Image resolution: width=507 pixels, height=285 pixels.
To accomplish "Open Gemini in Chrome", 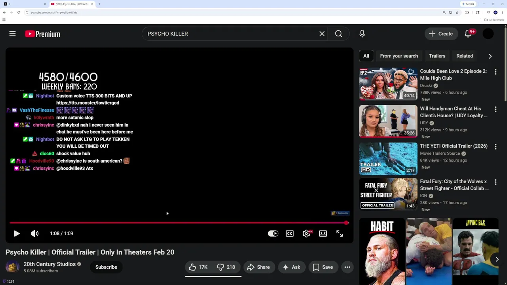I will pos(468,4).
